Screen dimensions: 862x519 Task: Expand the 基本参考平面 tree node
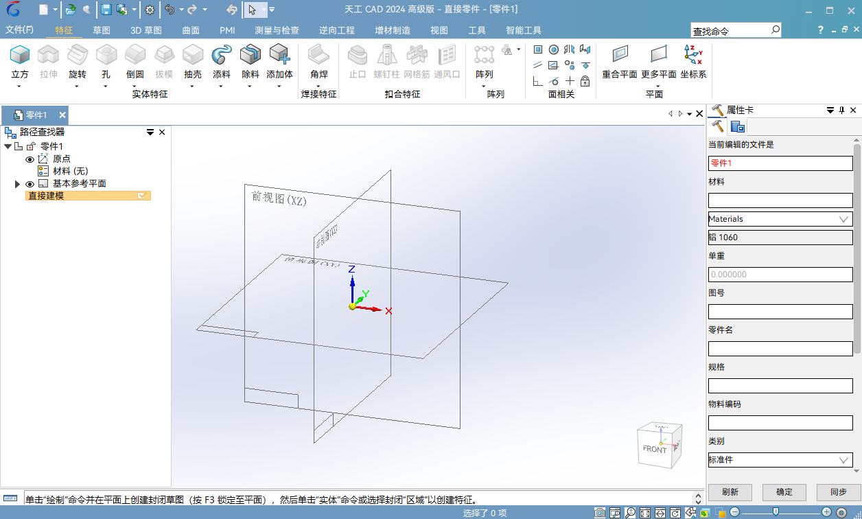coord(18,184)
